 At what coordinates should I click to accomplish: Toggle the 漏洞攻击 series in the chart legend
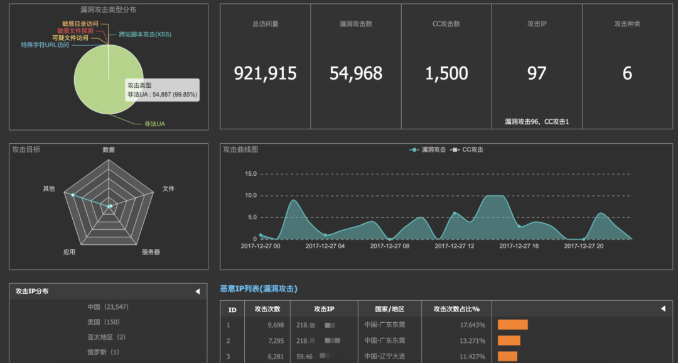coord(428,149)
